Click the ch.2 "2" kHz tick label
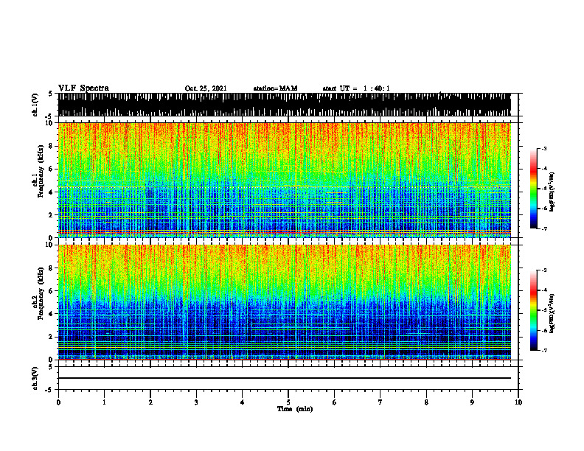584x451 pixels. tap(51, 337)
